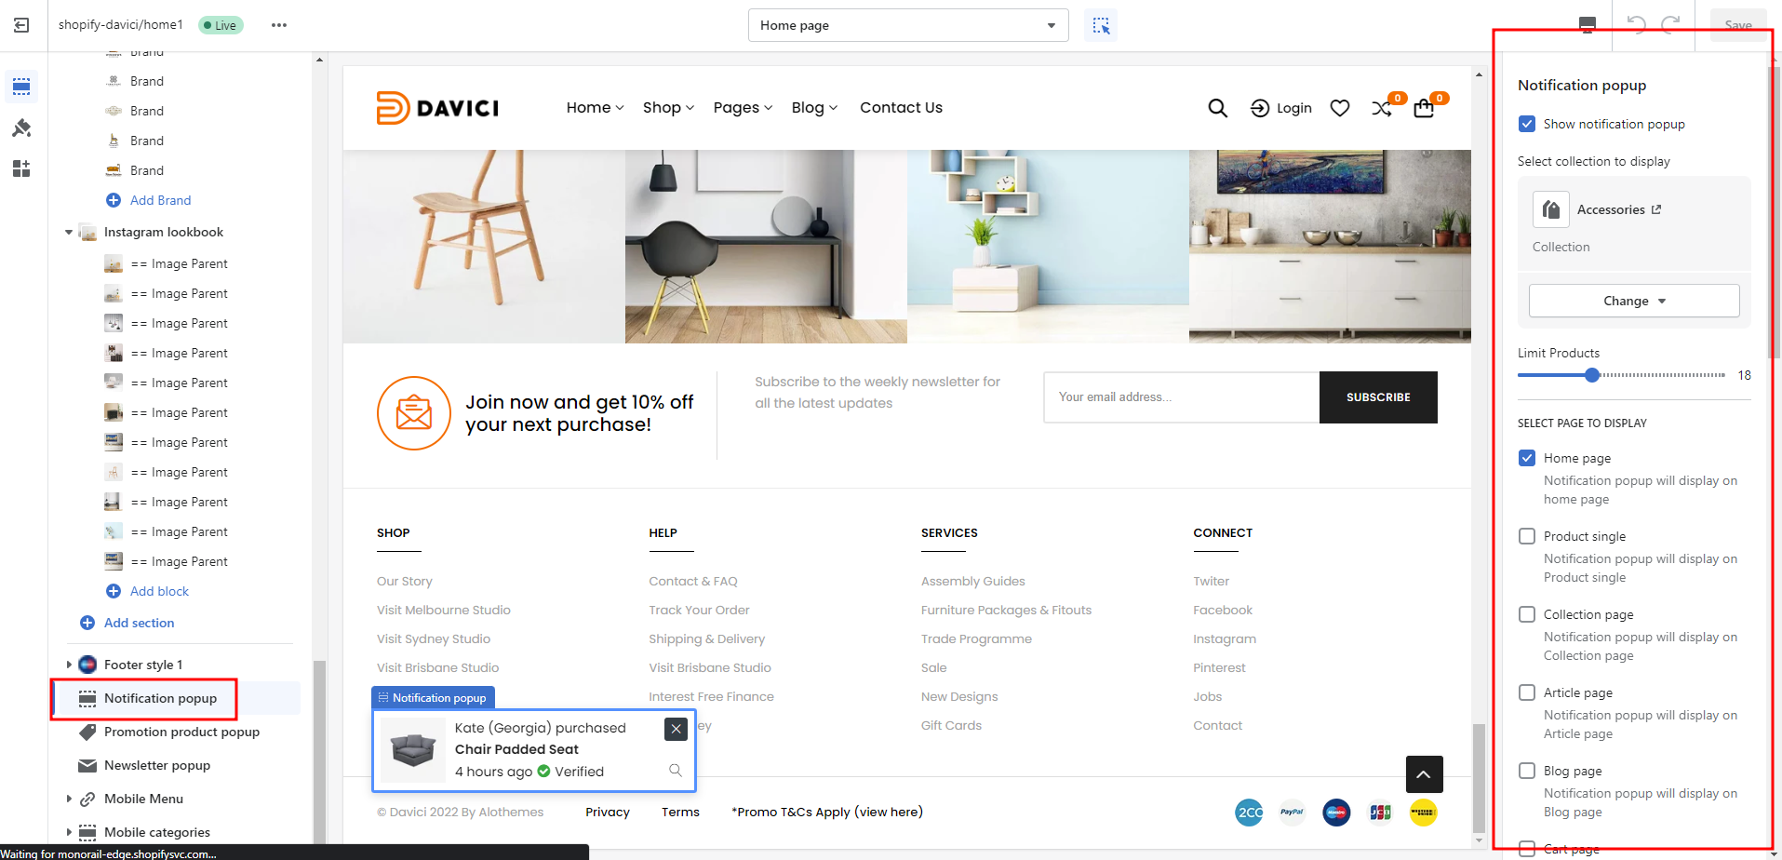1782x860 pixels.
Task: Open the Home page template dropdown
Action: 907,25
